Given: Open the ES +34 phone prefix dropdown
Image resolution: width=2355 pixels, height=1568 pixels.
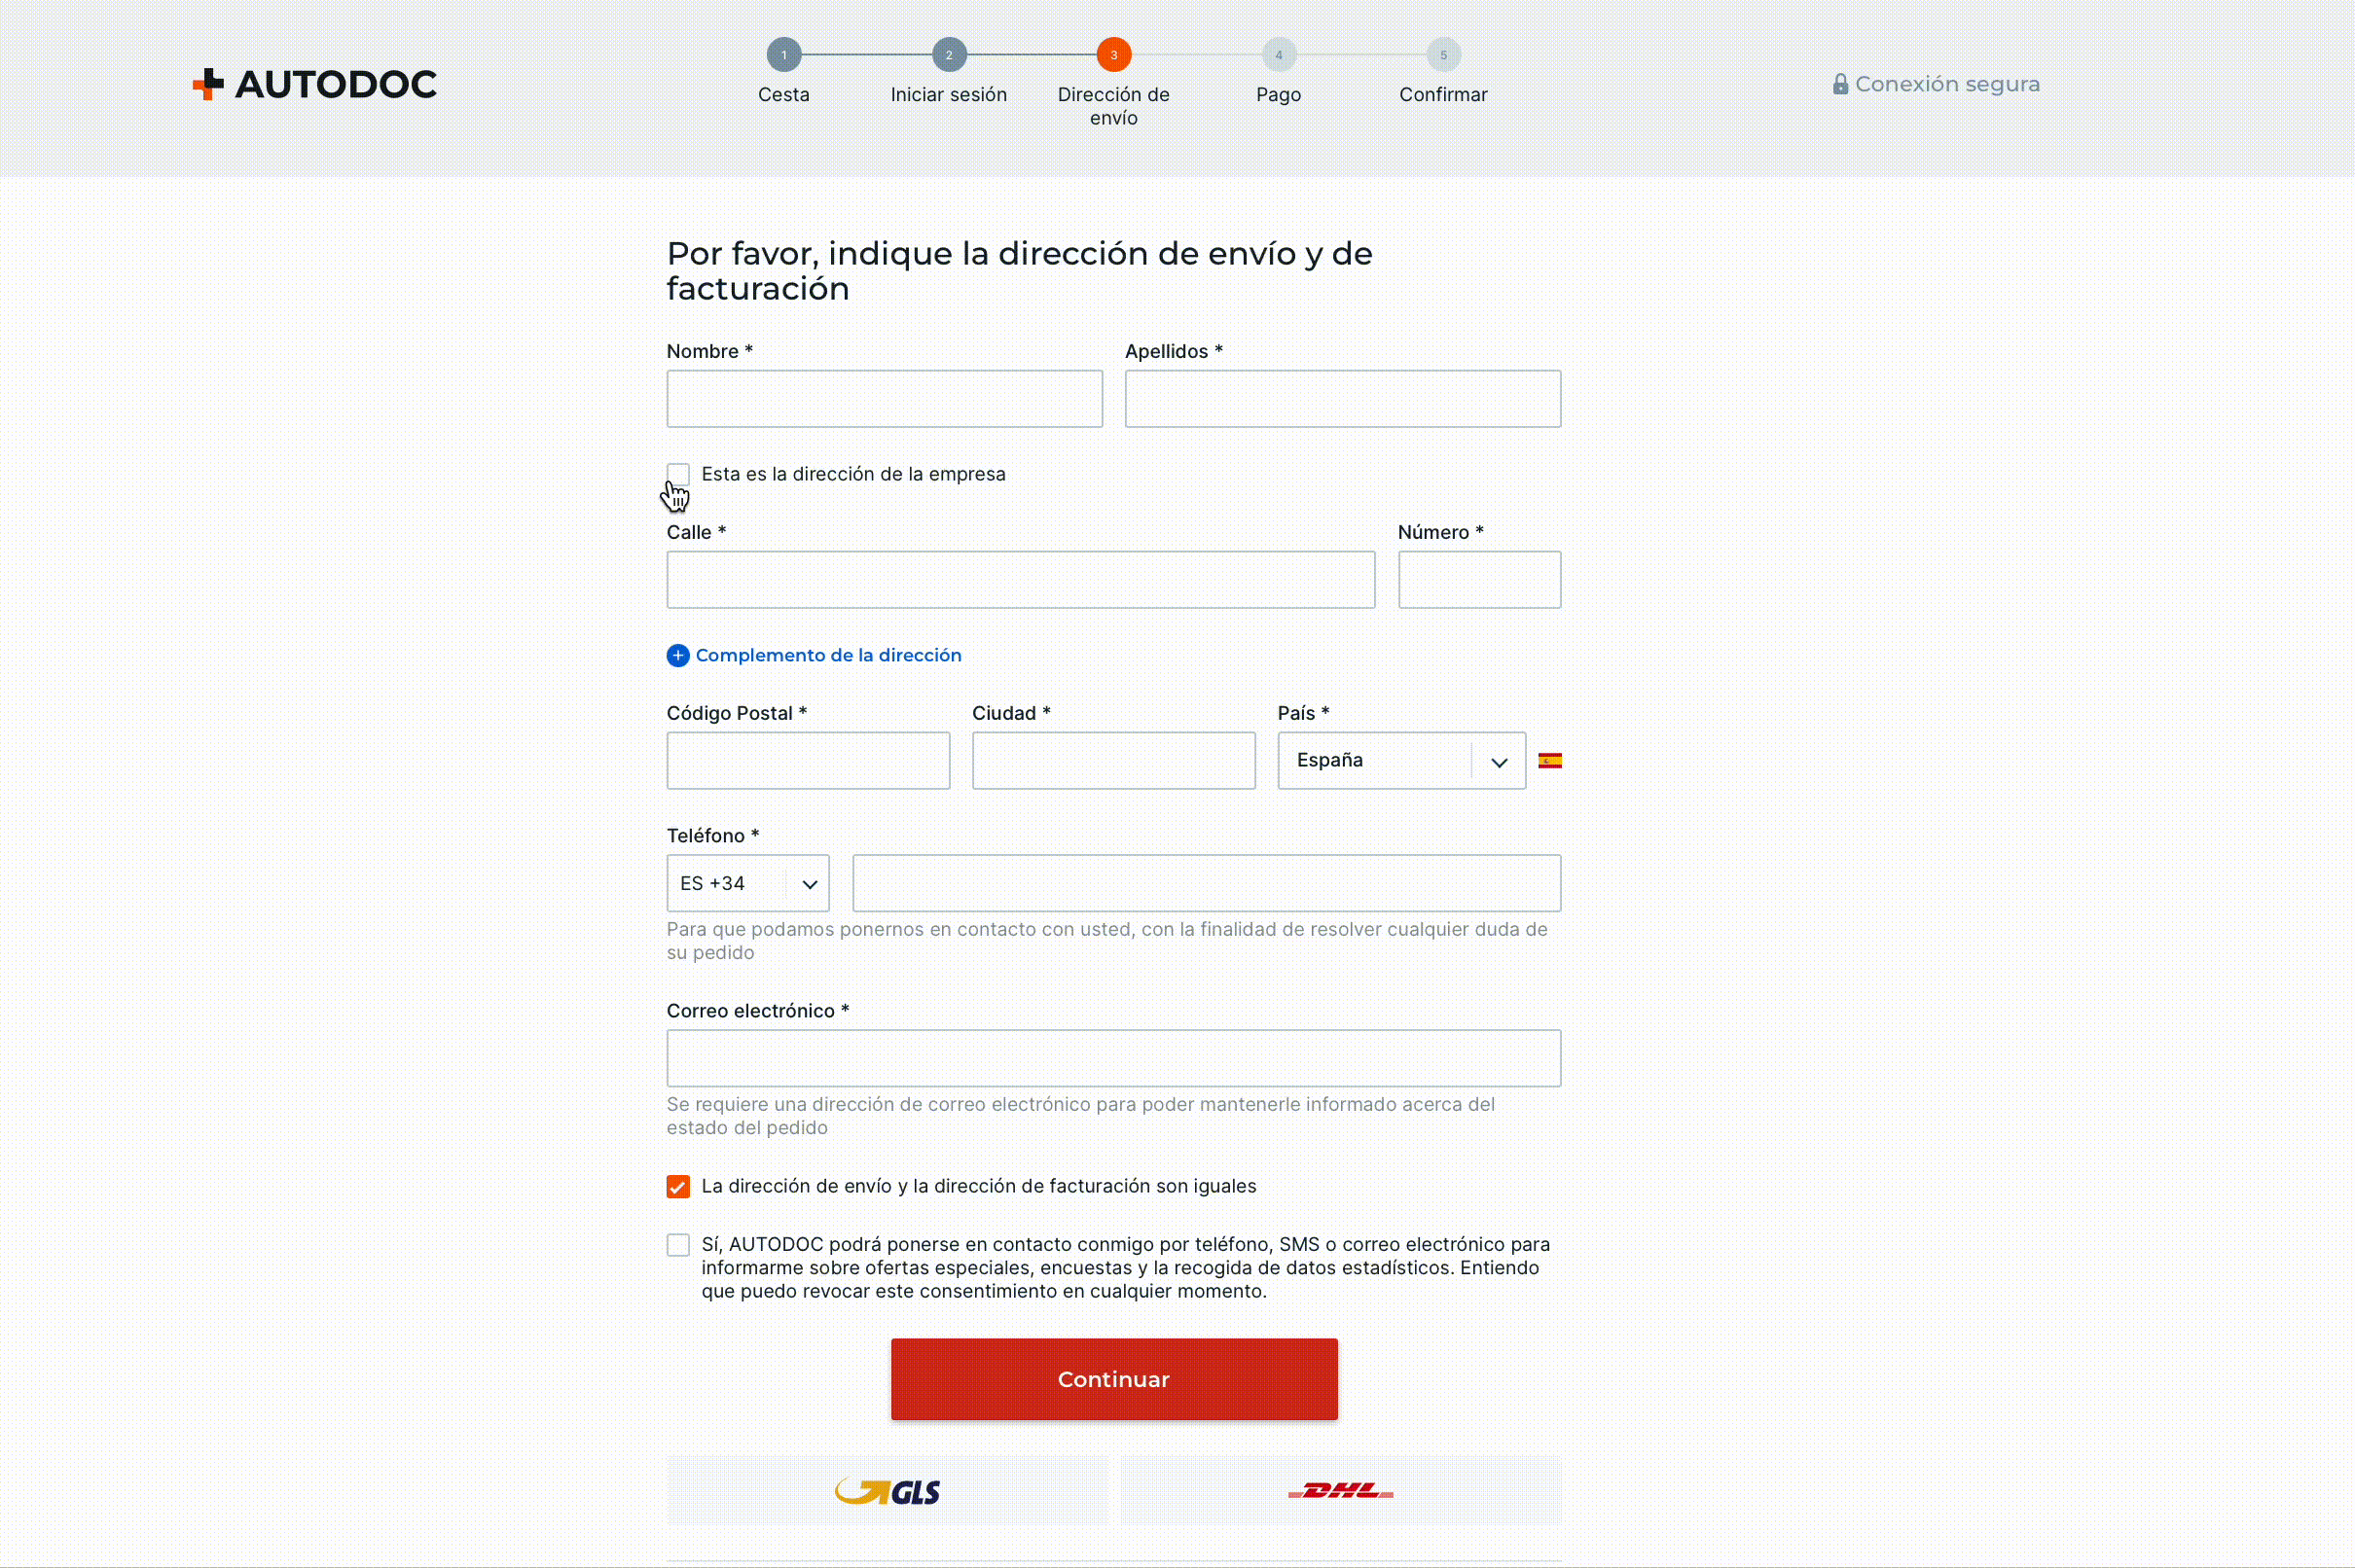Looking at the screenshot, I should [748, 883].
